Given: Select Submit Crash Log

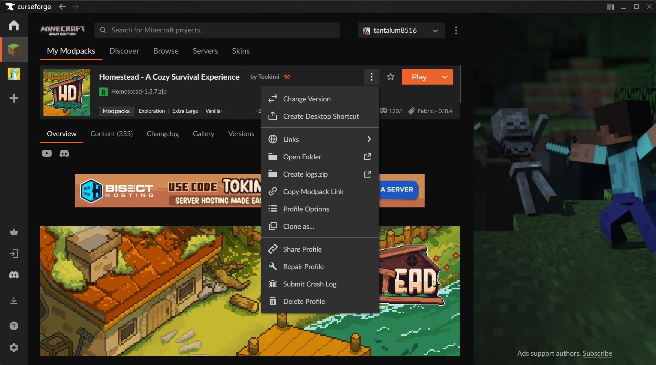Looking at the screenshot, I should [x=320, y=284].
